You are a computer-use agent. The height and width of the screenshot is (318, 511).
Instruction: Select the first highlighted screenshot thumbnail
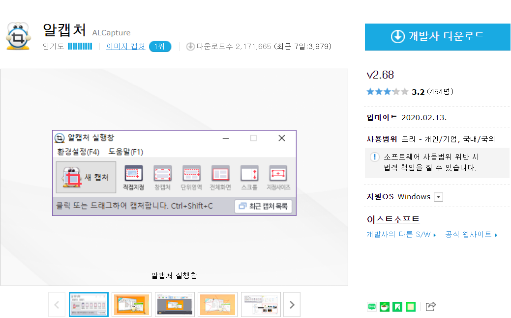click(89, 305)
